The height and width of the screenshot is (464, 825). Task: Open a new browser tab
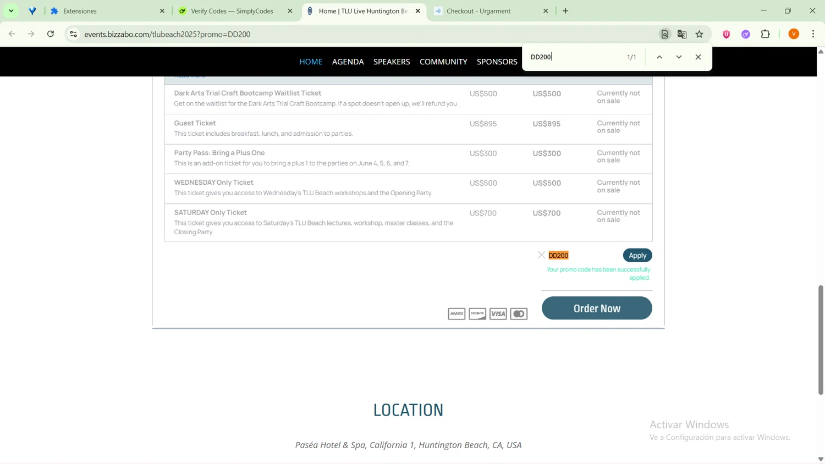click(x=565, y=10)
